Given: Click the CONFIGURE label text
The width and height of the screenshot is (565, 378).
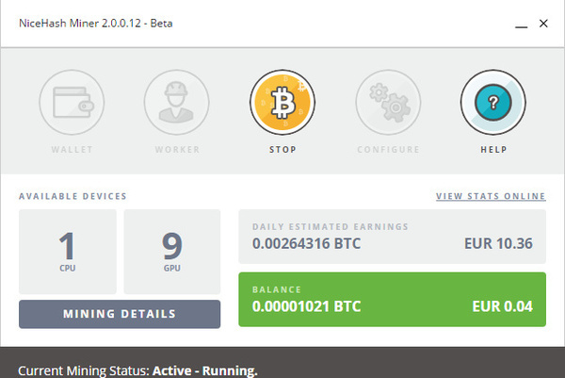Looking at the screenshot, I should (x=388, y=149).
